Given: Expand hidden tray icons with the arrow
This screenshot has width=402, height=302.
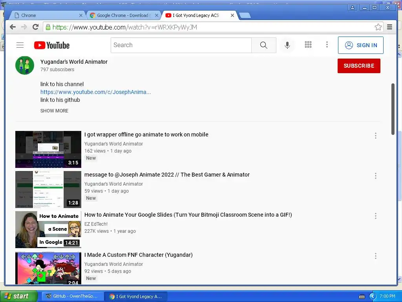Looking at the screenshot, I should point(373,296).
